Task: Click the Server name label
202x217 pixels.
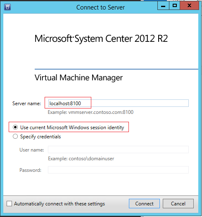Action: coord(27,104)
